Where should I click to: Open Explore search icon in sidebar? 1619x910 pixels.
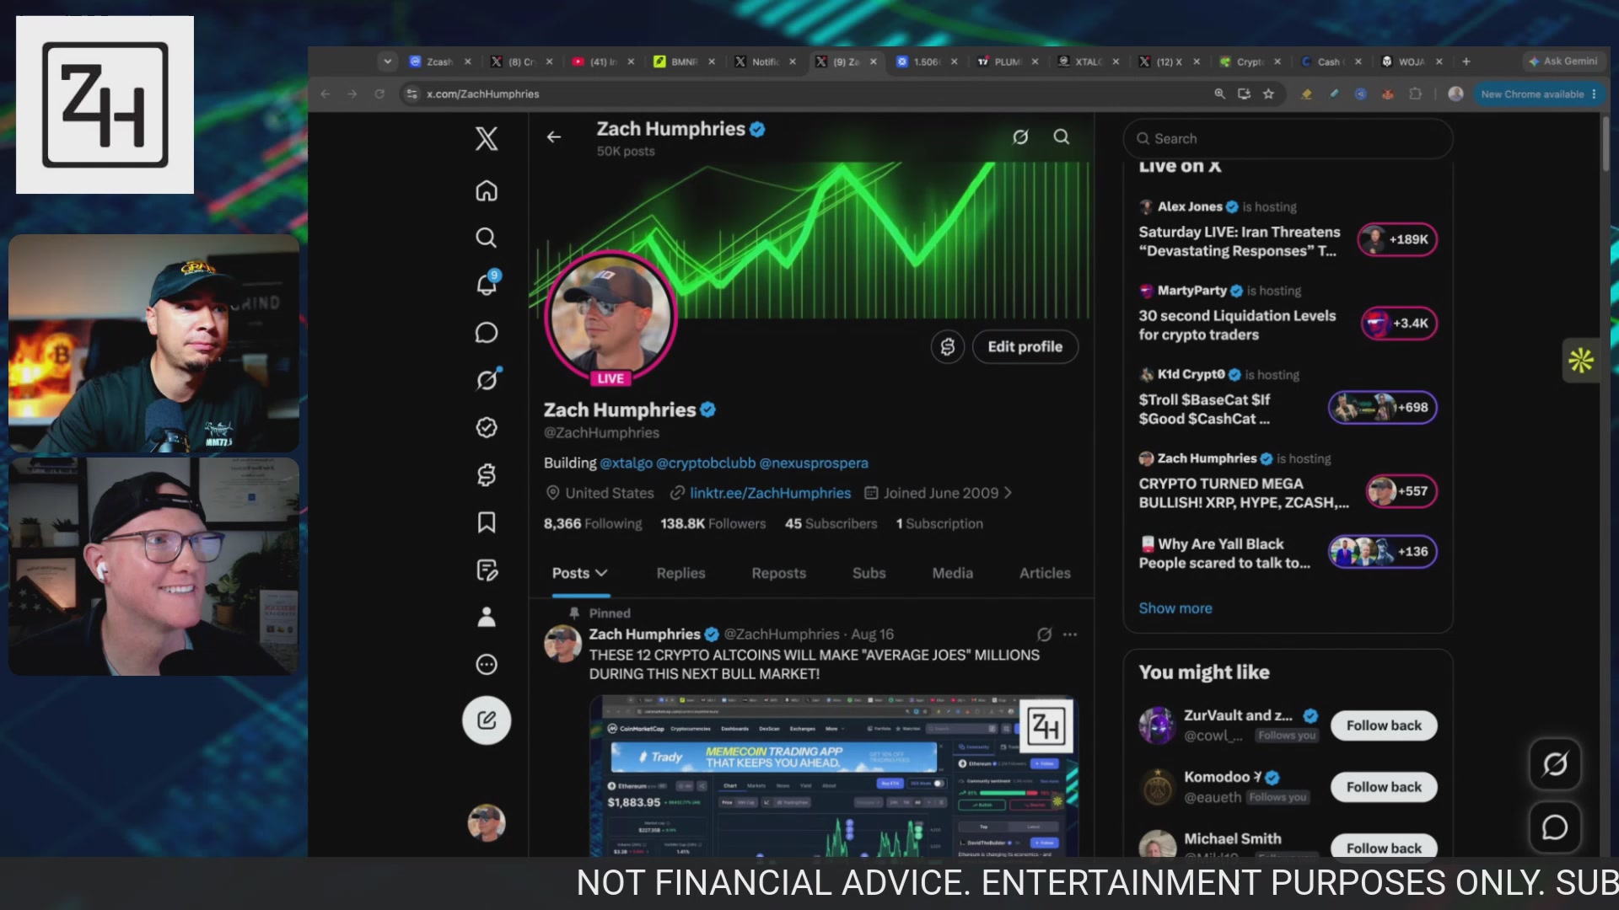coord(487,238)
